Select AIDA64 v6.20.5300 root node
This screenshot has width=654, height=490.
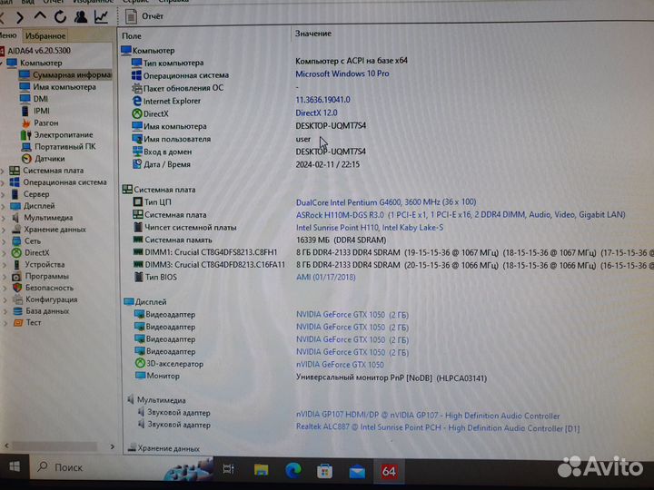(x=38, y=51)
